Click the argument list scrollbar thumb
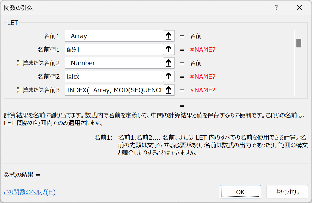The height and width of the screenshot is (203, 312). 299,43
